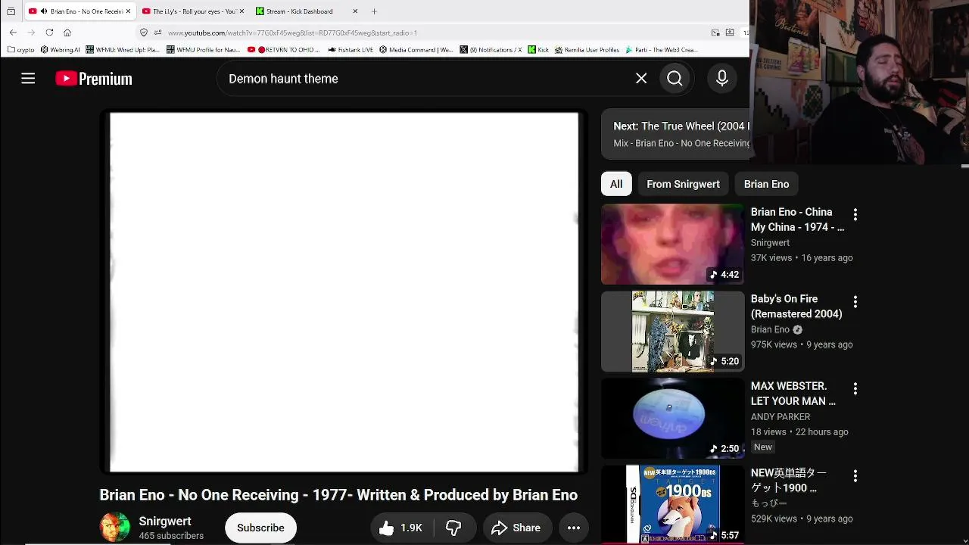Open WFMU Profile bookmark
Viewport: 969px width, 545px height.
pyautogui.click(x=204, y=50)
